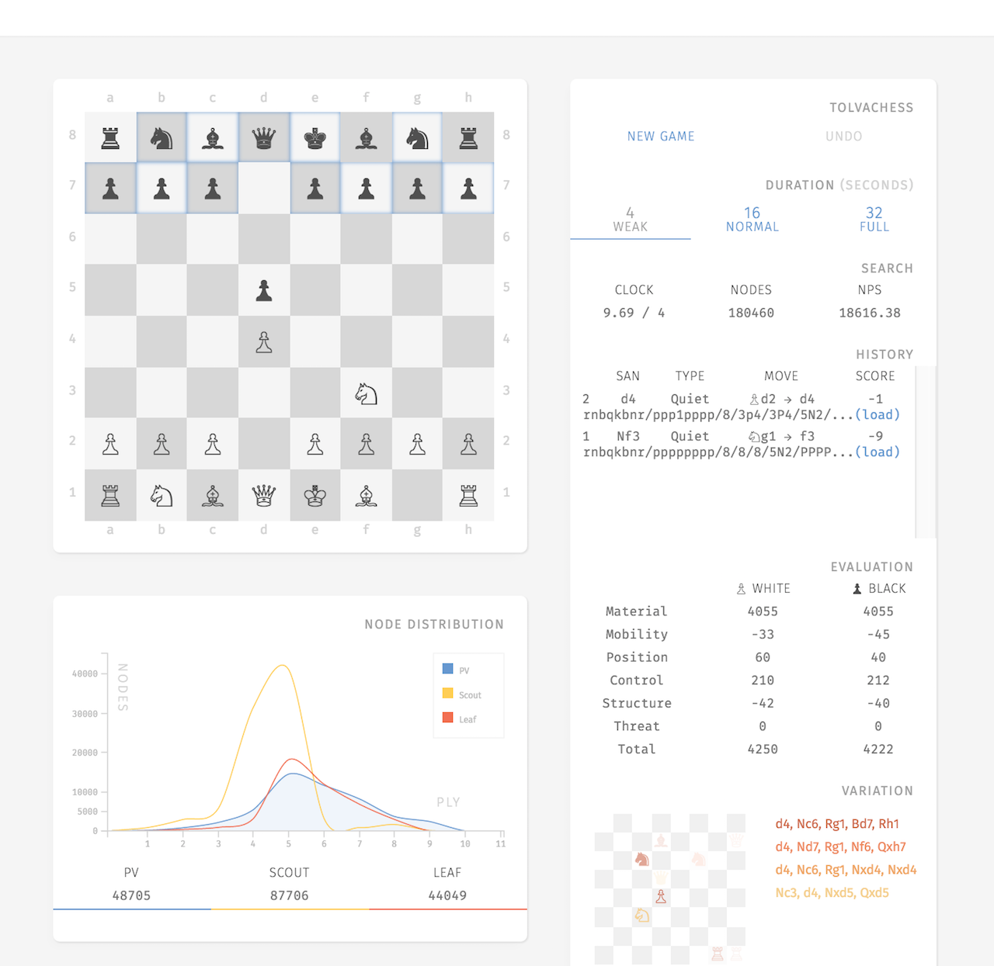Viewport: 994px width, 966px height.
Task: Click the Scout node count 87706
Action: [x=290, y=895]
